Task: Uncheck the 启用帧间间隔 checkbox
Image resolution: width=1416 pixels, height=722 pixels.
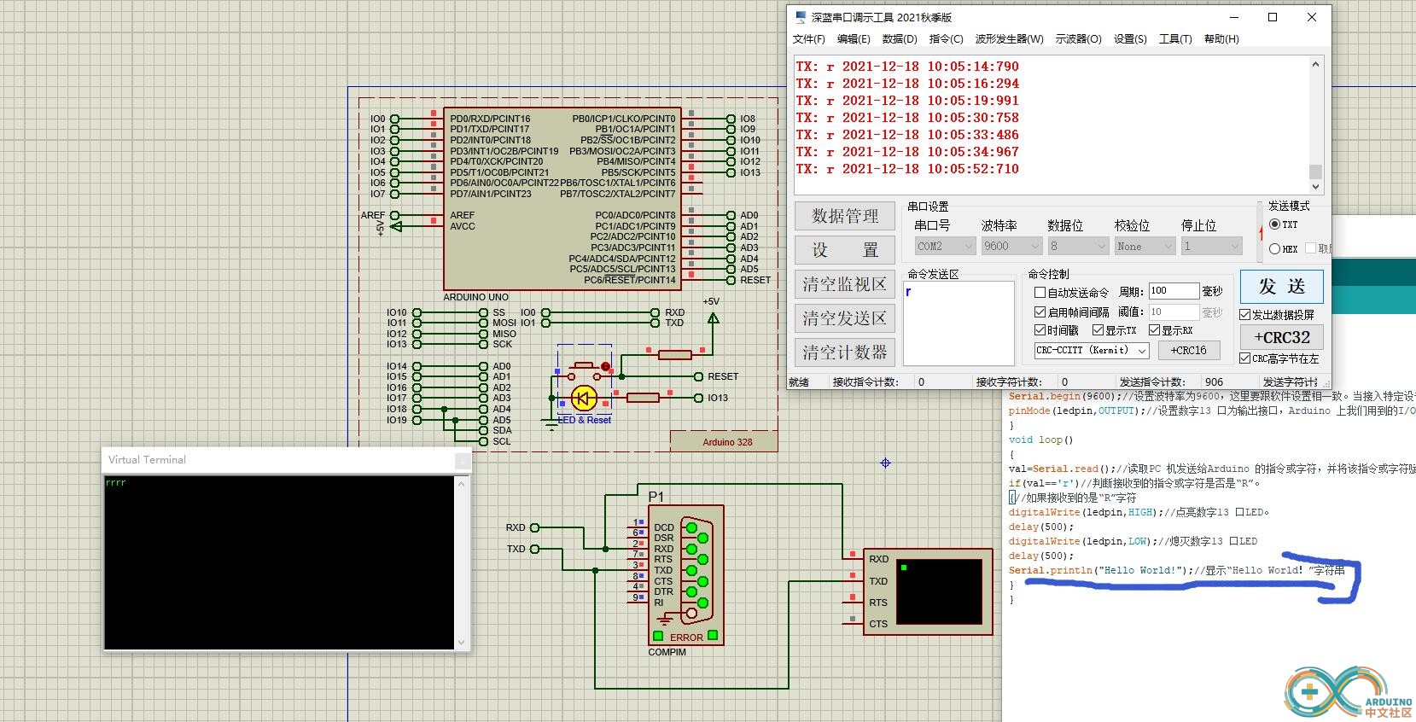Action: (x=1040, y=312)
